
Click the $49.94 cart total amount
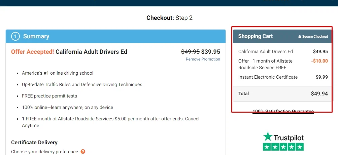[319, 93]
